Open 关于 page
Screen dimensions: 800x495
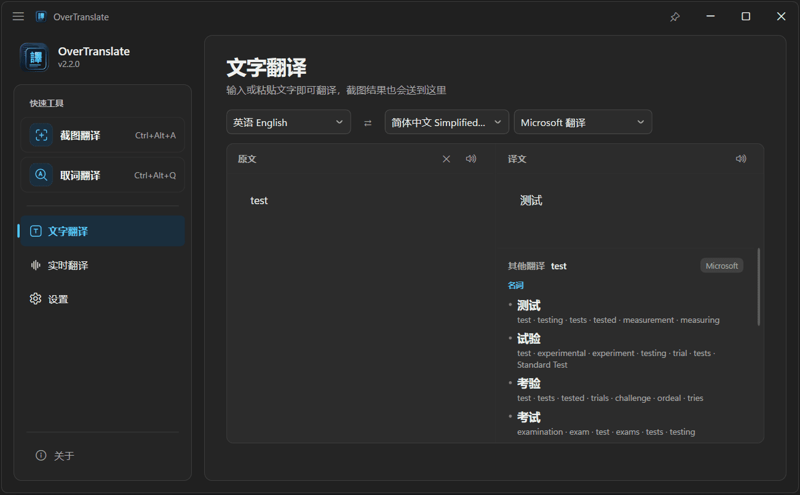point(102,456)
